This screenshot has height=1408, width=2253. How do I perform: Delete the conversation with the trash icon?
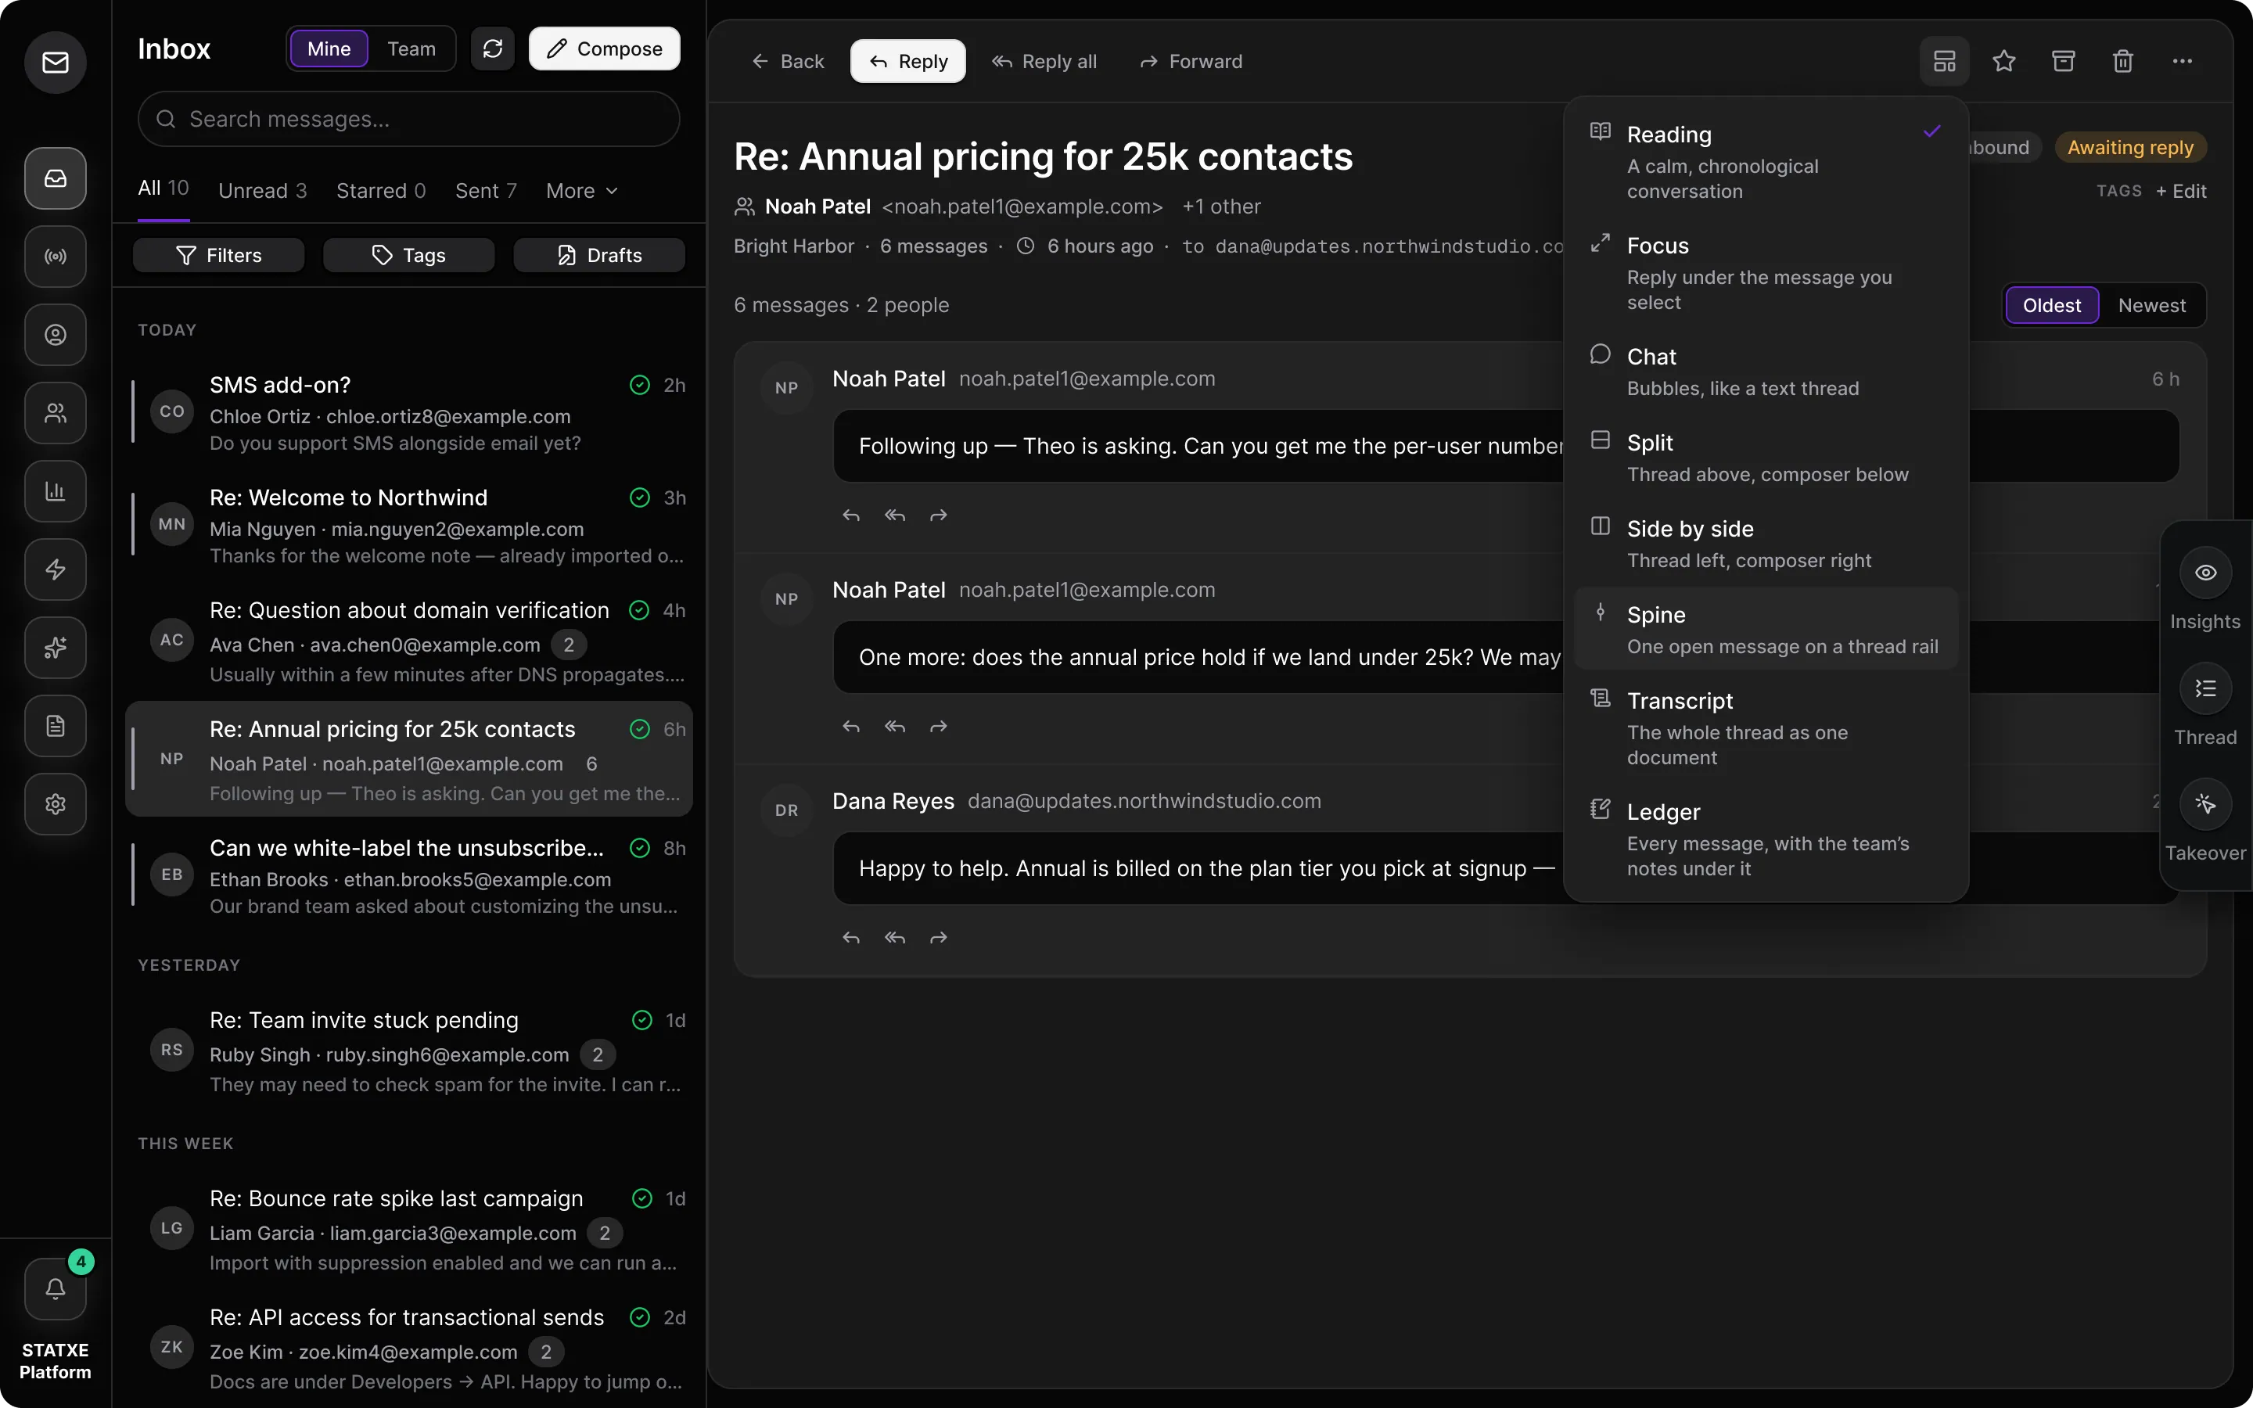[x=2122, y=62]
